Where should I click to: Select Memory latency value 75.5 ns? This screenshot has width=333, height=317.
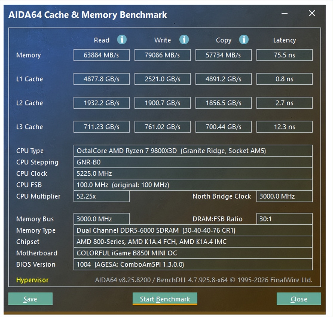284,55
